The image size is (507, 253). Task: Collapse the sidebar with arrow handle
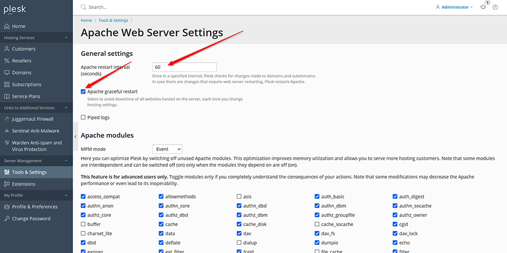pos(75,137)
